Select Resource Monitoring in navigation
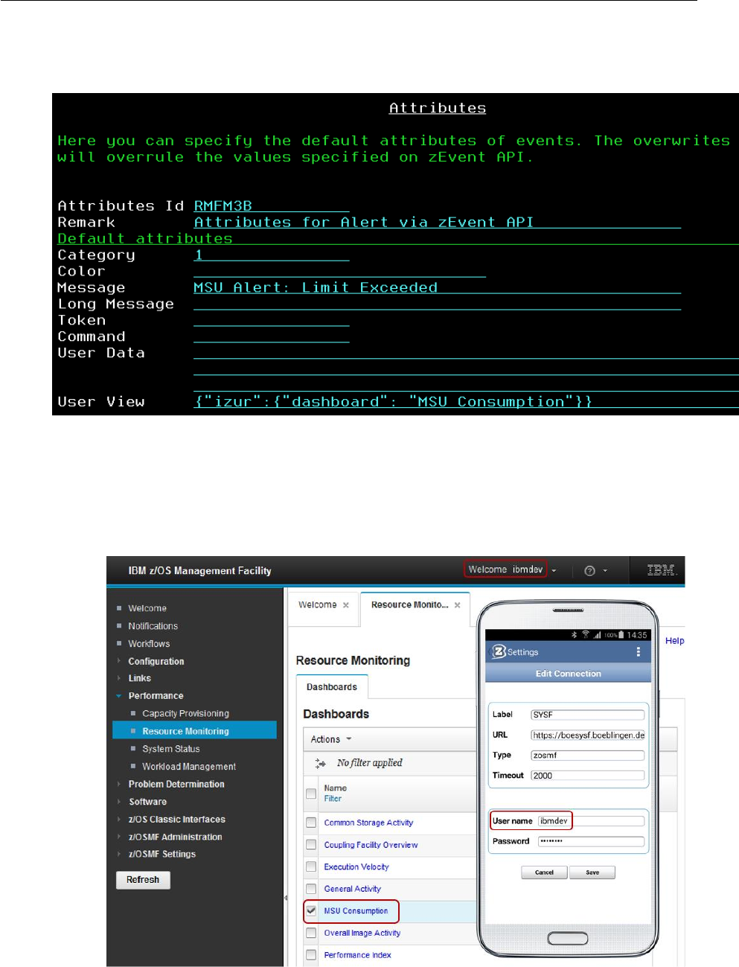The width and height of the screenshot is (739, 967). pyautogui.click(x=186, y=731)
